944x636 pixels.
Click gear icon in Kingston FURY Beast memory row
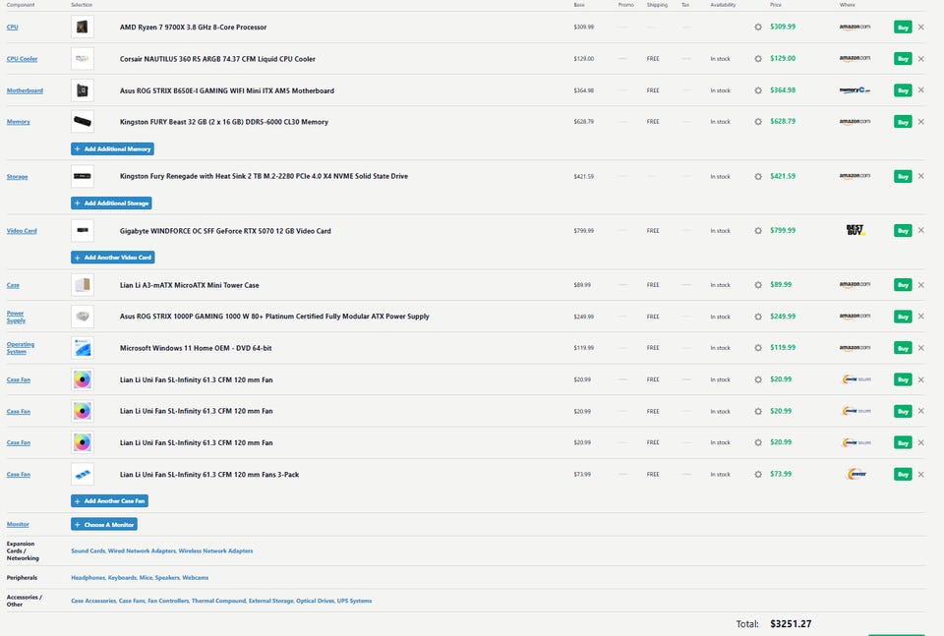(x=758, y=122)
